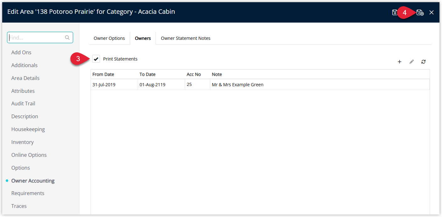442x217 pixels.
Task: Select the 31-Jul-2019 from date cell
Action: [114, 85]
